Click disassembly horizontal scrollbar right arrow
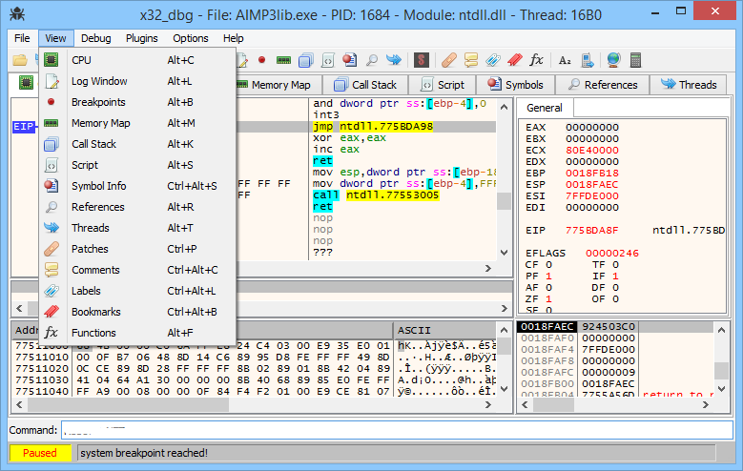Image resolution: width=743 pixels, height=471 pixels. [x=488, y=268]
